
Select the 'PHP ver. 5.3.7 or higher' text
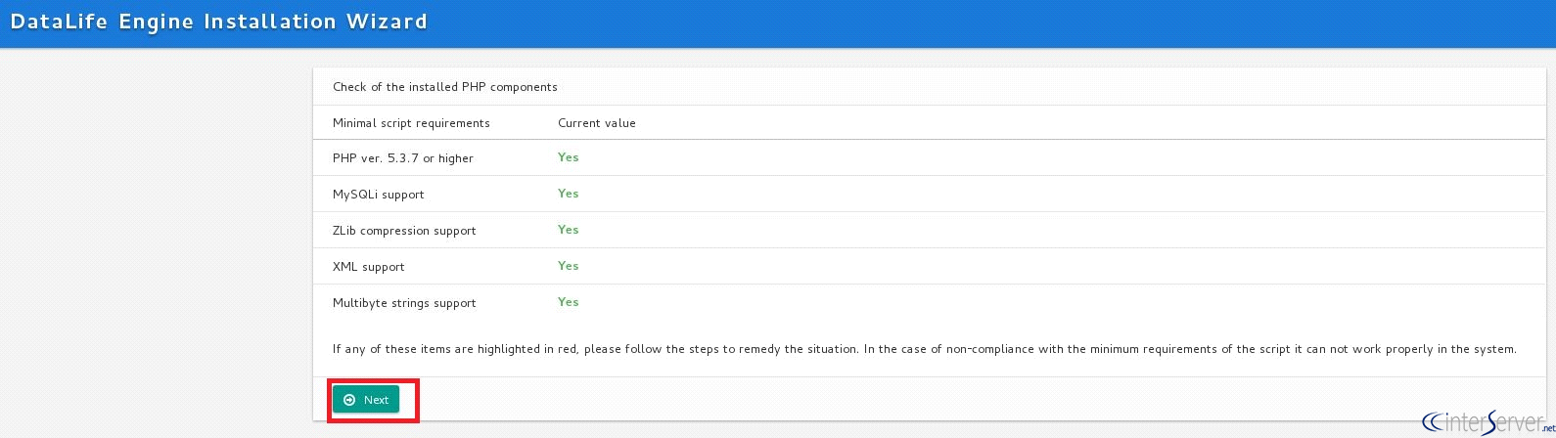tap(403, 158)
